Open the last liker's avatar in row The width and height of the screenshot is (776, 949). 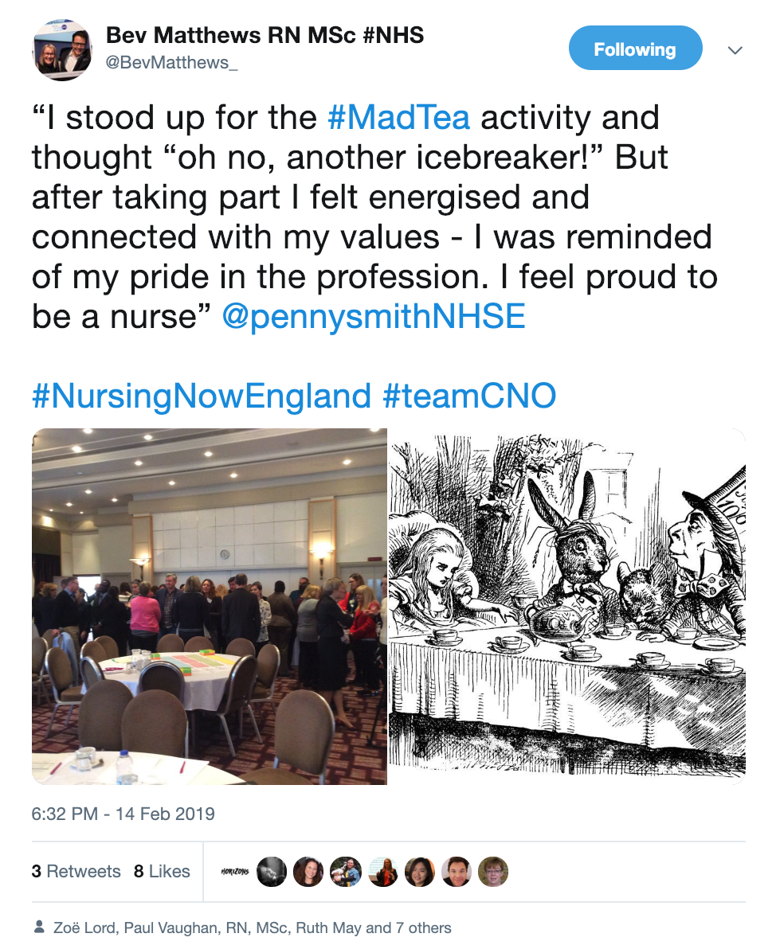click(x=493, y=872)
